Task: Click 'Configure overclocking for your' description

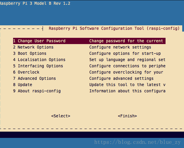Action: 126,72
